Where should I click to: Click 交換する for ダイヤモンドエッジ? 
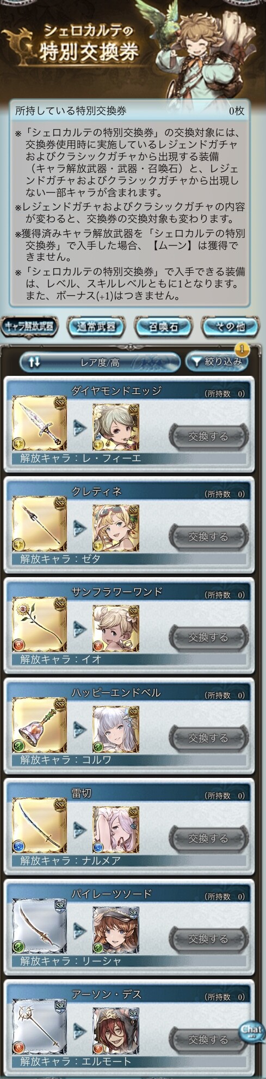(x=208, y=436)
